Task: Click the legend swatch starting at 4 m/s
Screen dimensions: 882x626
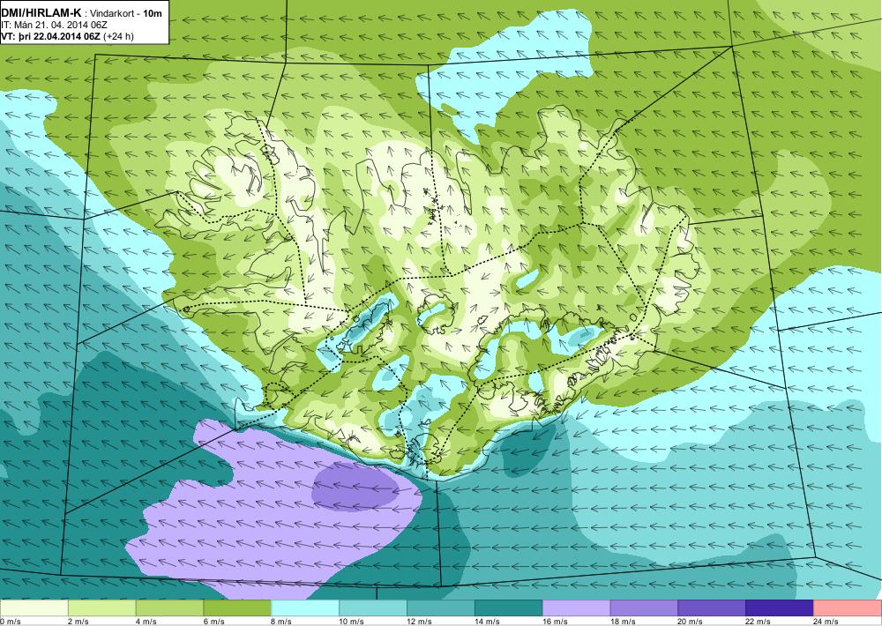Action: pyautogui.click(x=169, y=608)
